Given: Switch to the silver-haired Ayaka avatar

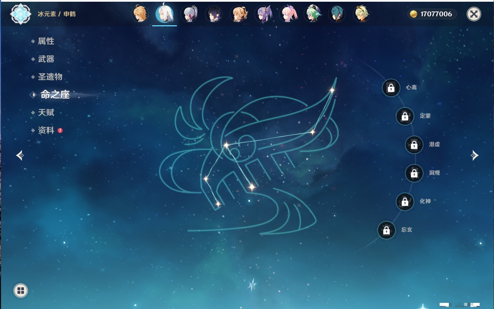Looking at the screenshot, I should click(190, 14).
